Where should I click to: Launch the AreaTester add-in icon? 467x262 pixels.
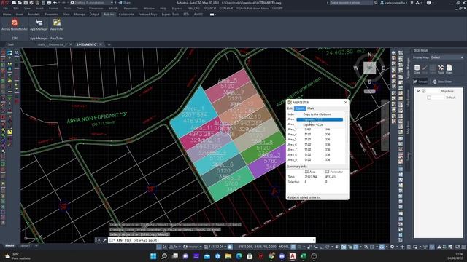click(x=57, y=25)
